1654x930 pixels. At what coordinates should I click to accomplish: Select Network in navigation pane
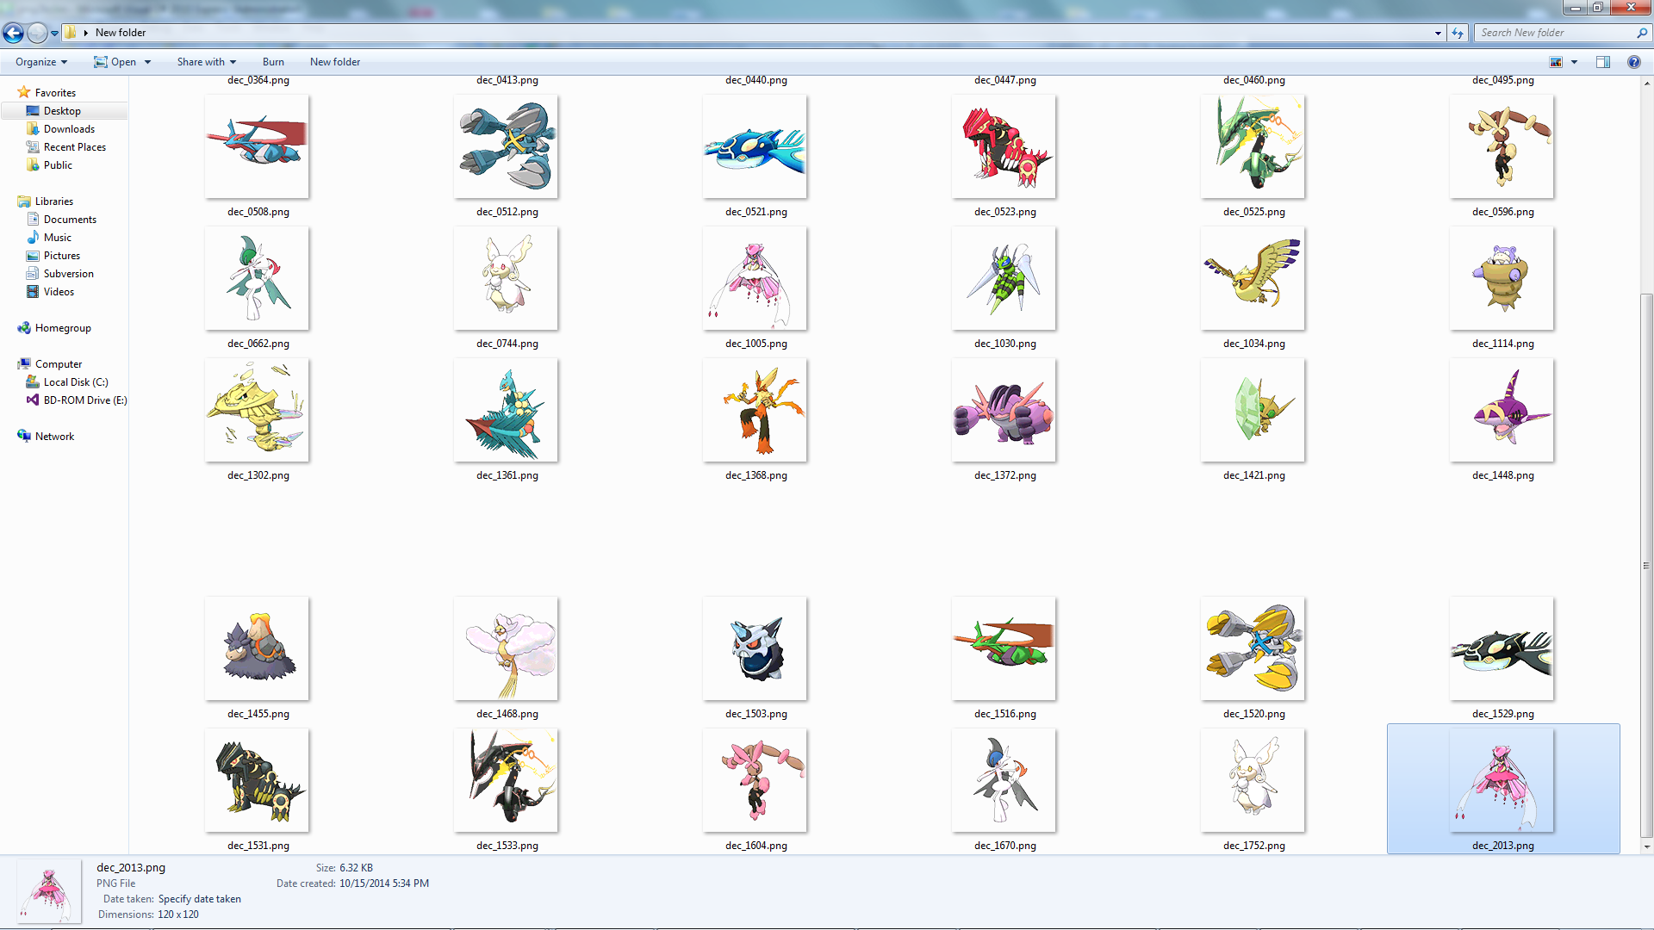(x=54, y=437)
